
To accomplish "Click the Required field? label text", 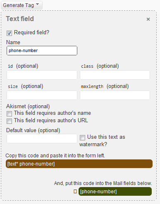I will 31,33.
